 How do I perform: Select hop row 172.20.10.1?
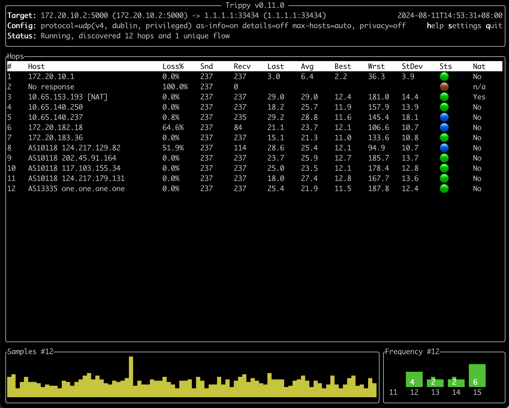(x=255, y=77)
